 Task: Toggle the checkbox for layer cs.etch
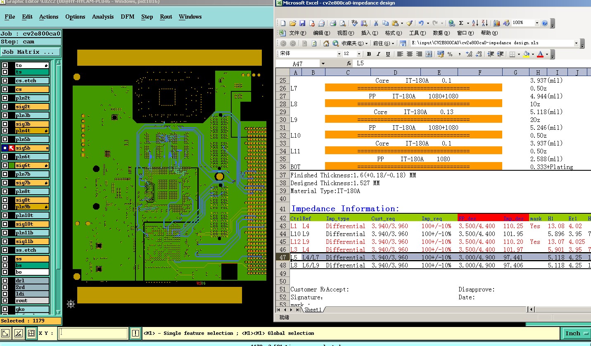[x=5, y=81]
